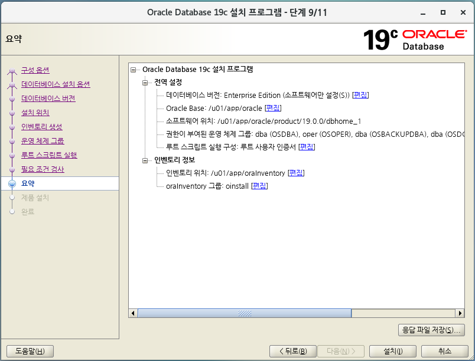Maximize the installer window
Viewport: 475px width, 361px height.
tap(443, 12)
